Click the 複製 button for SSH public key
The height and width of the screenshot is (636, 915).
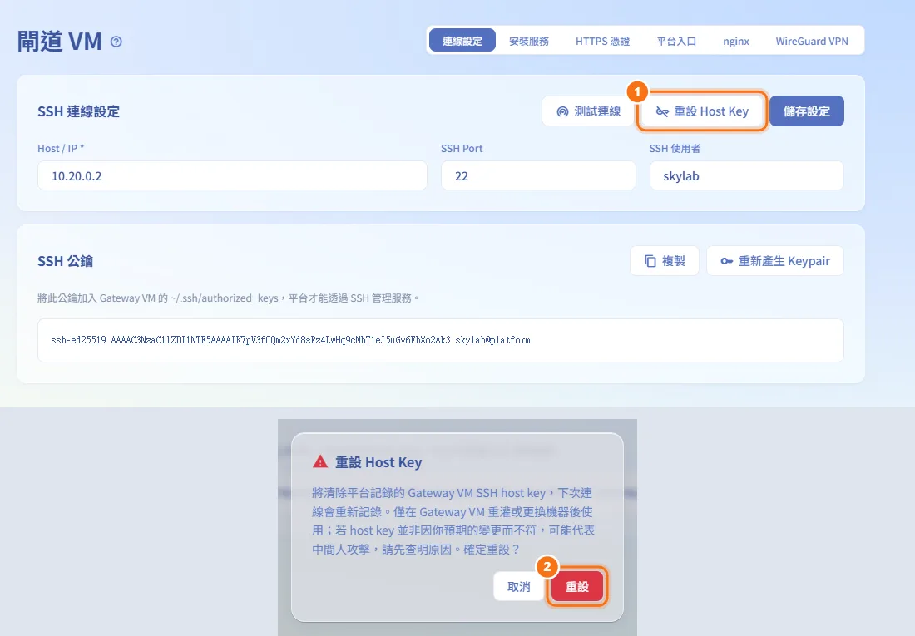pyautogui.click(x=664, y=261)
